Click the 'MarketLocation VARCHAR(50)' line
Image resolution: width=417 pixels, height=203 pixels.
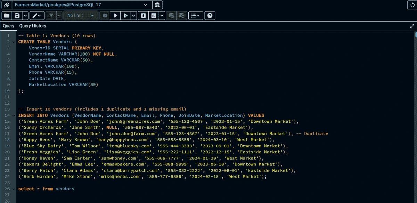tap(64, 84)
